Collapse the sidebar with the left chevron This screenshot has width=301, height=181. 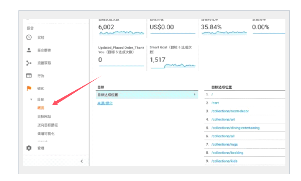[x=82, y=161]
